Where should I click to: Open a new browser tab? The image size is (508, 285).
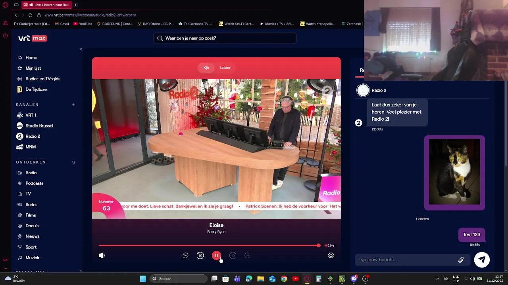(75, 5)
